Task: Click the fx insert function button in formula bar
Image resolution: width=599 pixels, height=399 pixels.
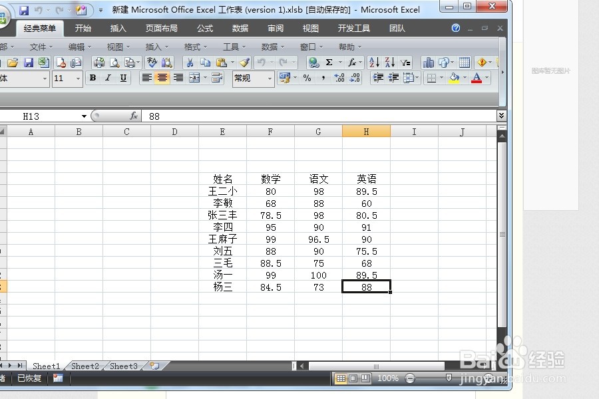Action: pyautogui.click(x=133, y=116)
